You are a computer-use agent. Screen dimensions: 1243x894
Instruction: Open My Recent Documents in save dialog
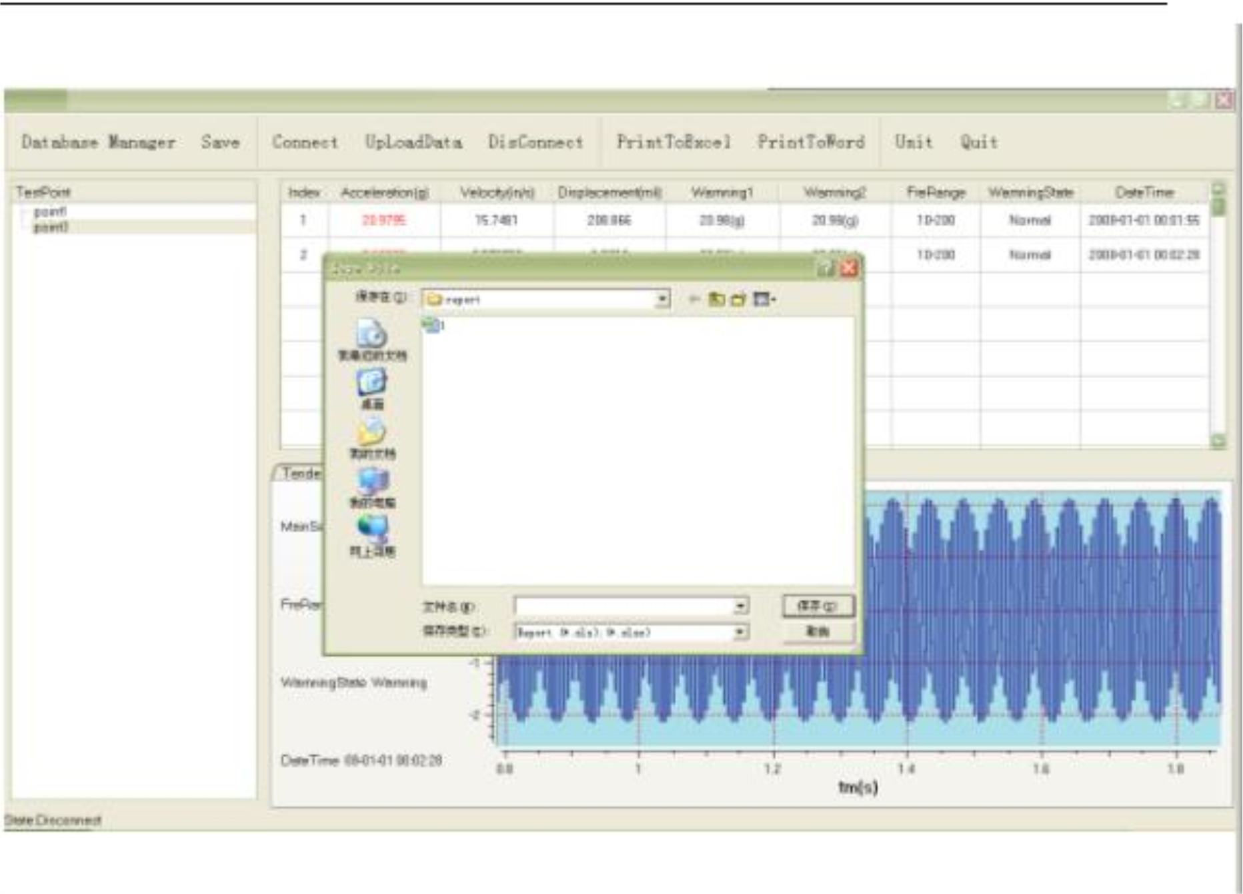[372, 340]
